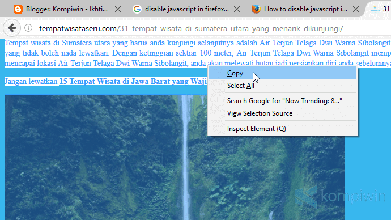
Task: Select the active tab starting with 31
Action: coord(379,9)
